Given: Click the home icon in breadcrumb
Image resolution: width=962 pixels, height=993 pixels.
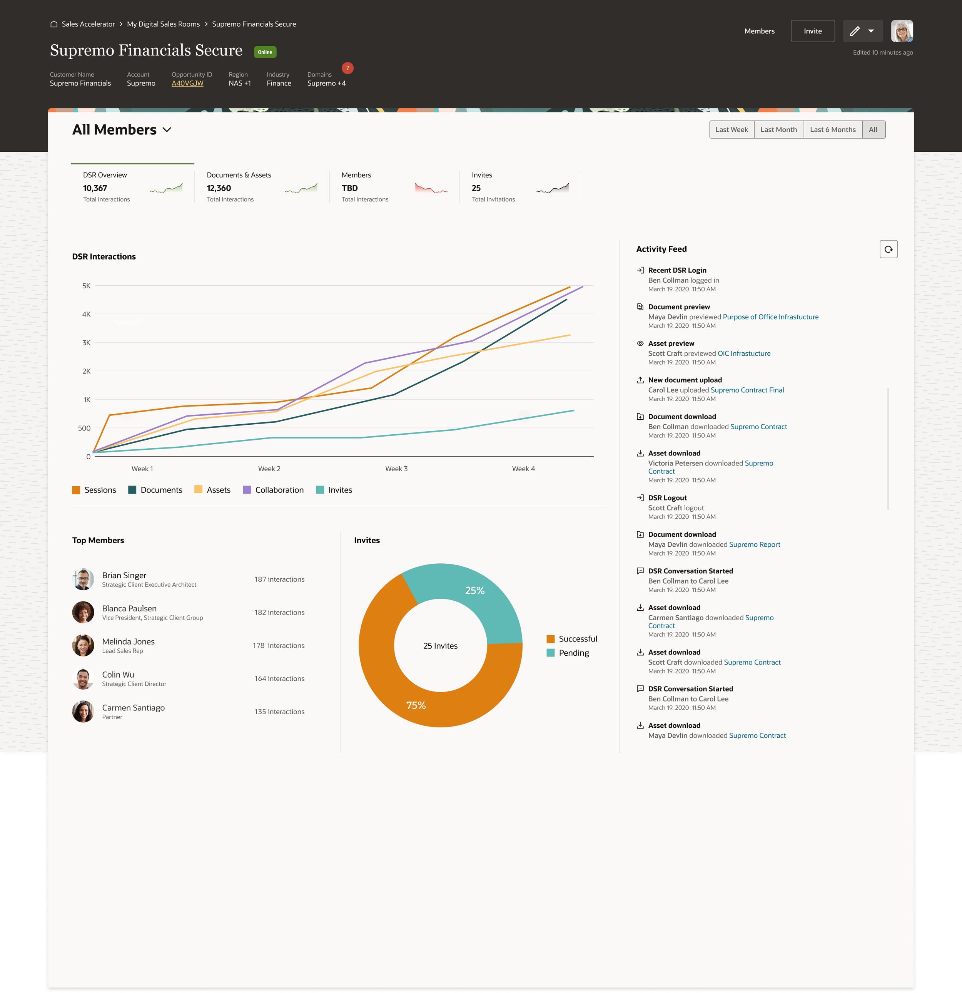Looking at the screenshot, I should 53,24.
